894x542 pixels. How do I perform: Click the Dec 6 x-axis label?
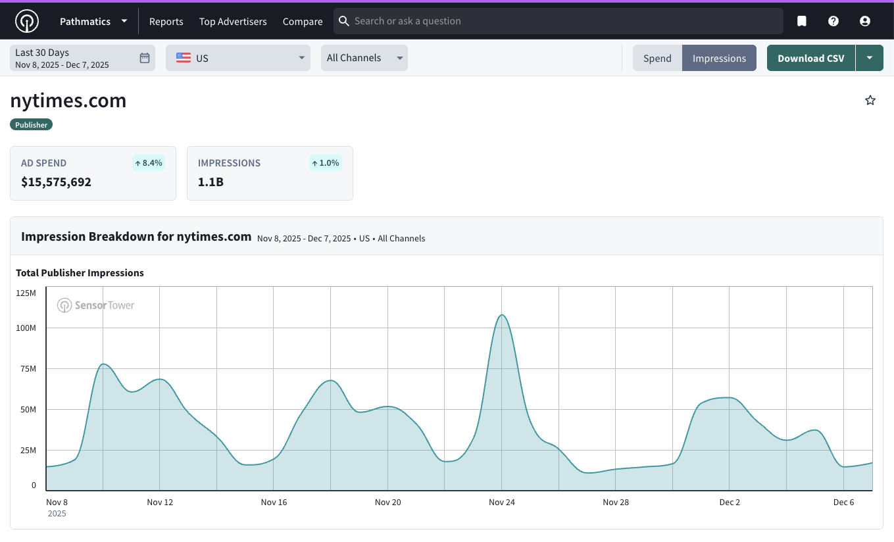(x=843, y=502)
